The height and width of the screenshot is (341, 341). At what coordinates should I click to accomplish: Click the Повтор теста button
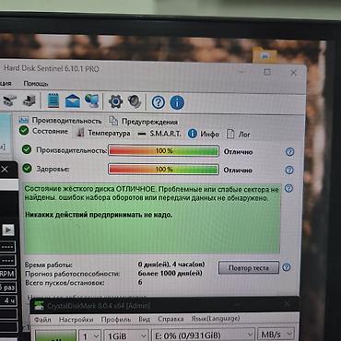tap(249, 268)
